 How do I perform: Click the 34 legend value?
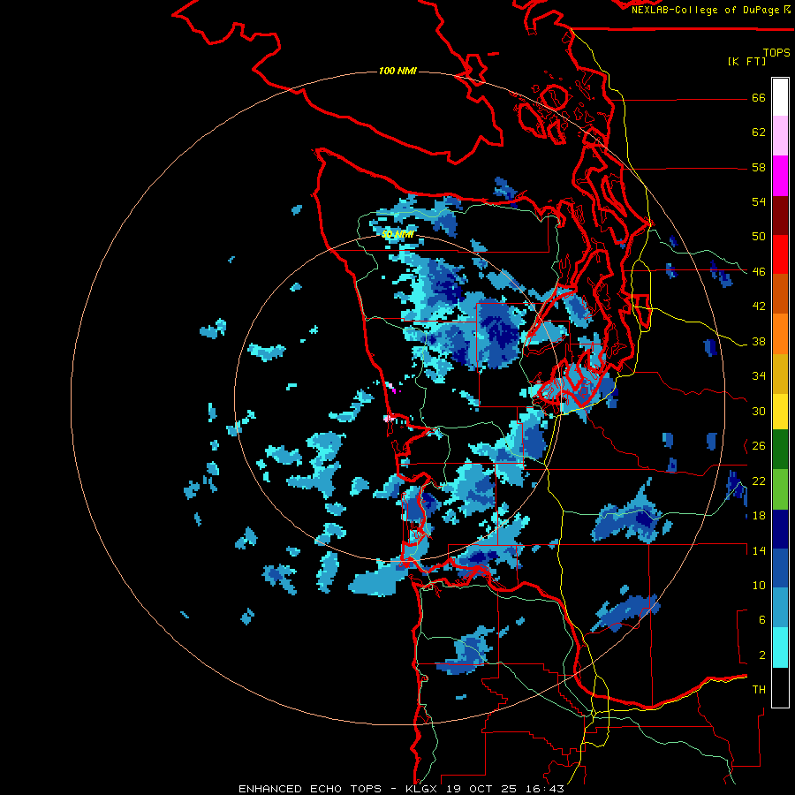click(759, 376)
